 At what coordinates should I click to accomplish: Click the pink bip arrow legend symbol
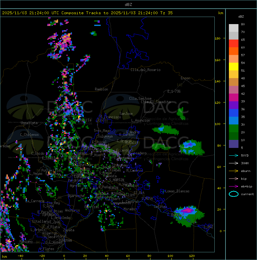pyautogui.click(x=234, y=178)
